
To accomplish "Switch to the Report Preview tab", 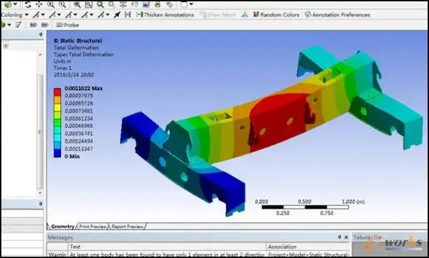I will [x=127, y=226].
